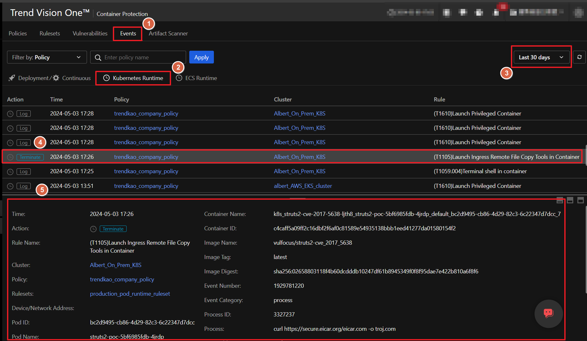Switch to the Vulnerabilities tab
The image size is (587, 341).
[90, 33]
